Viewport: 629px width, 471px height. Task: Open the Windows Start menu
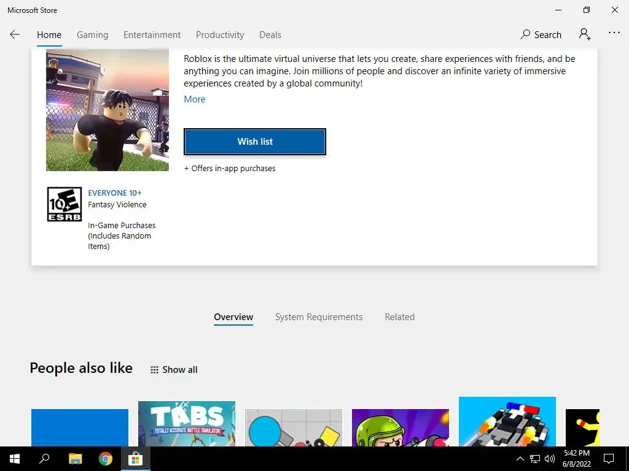point(15,459)
